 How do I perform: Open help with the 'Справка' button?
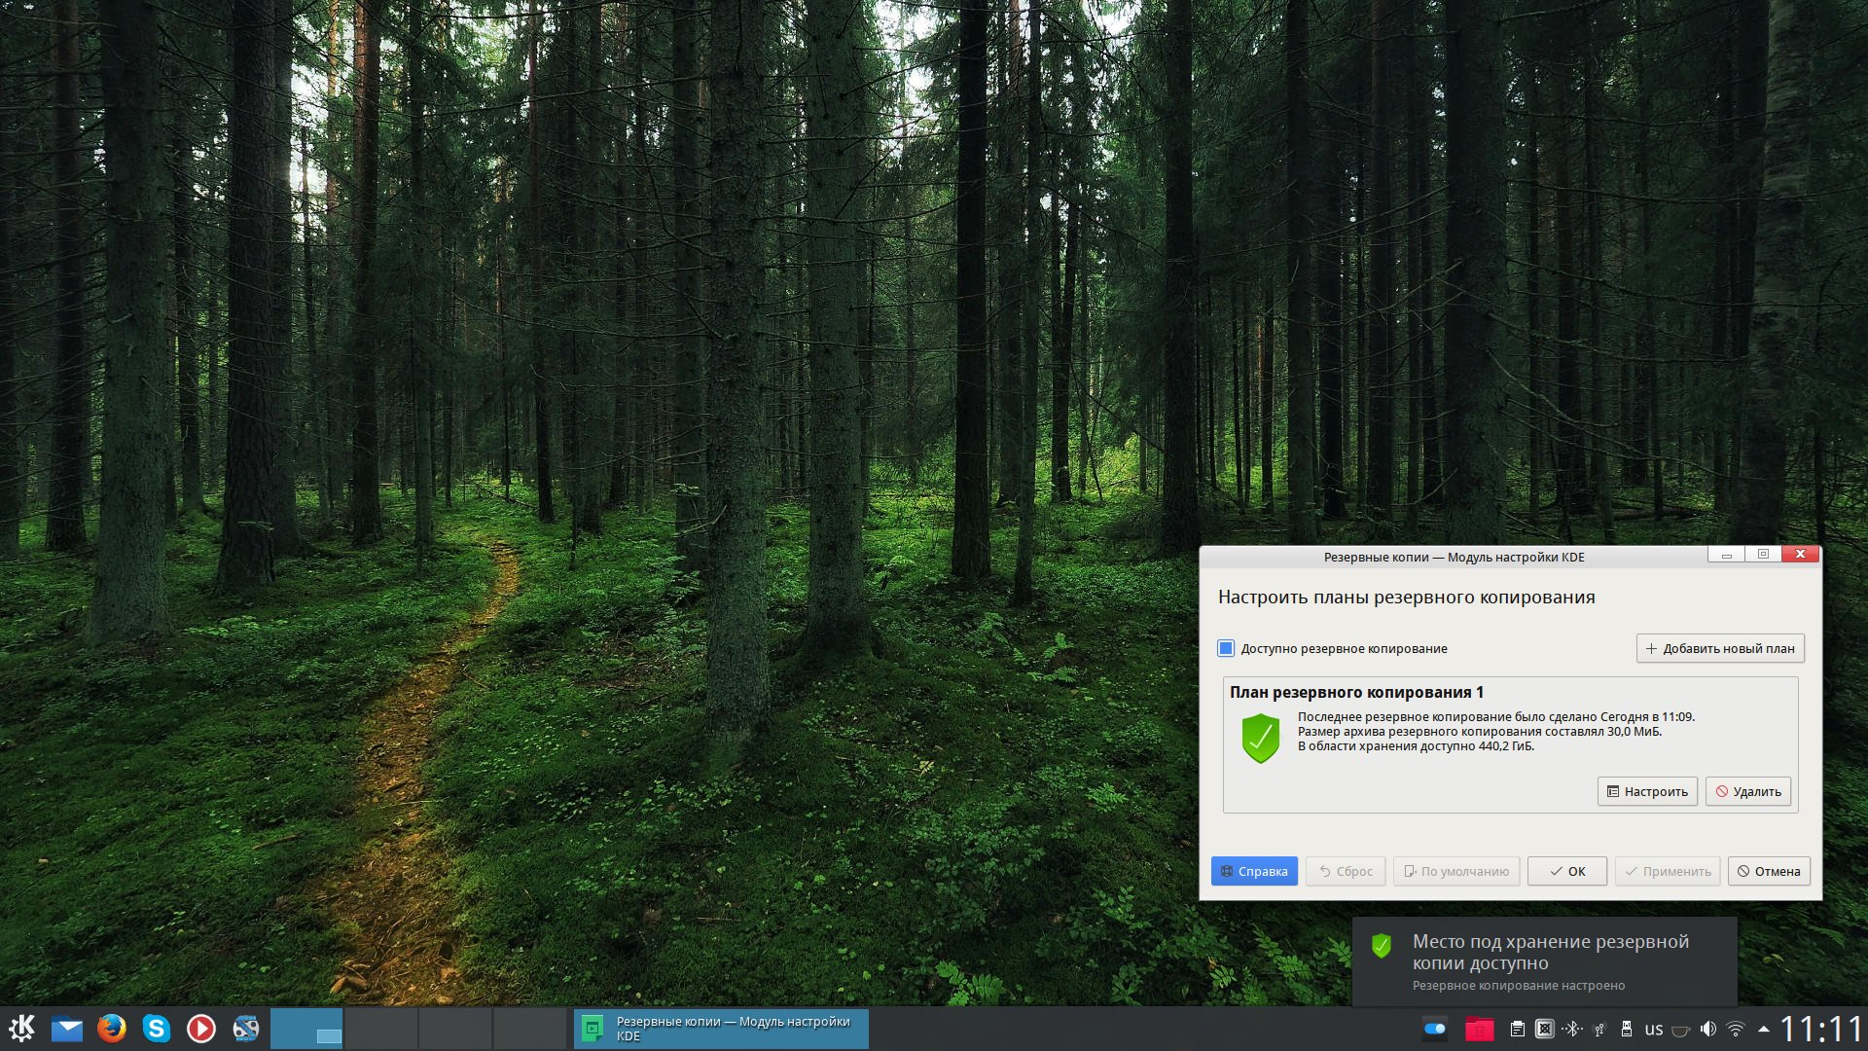(x=1253, y=871)
